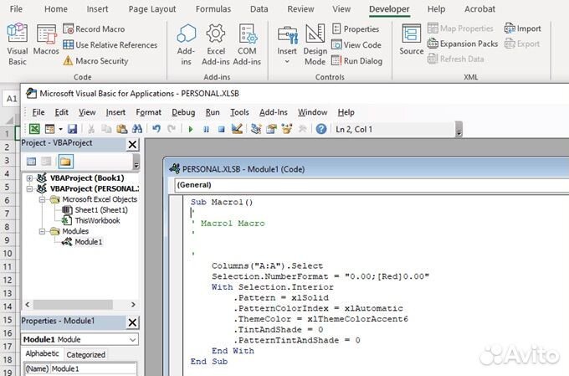Open VBA Help question mark icon
The height and width of the screenshot is (376, 569).
coord(321,129)
